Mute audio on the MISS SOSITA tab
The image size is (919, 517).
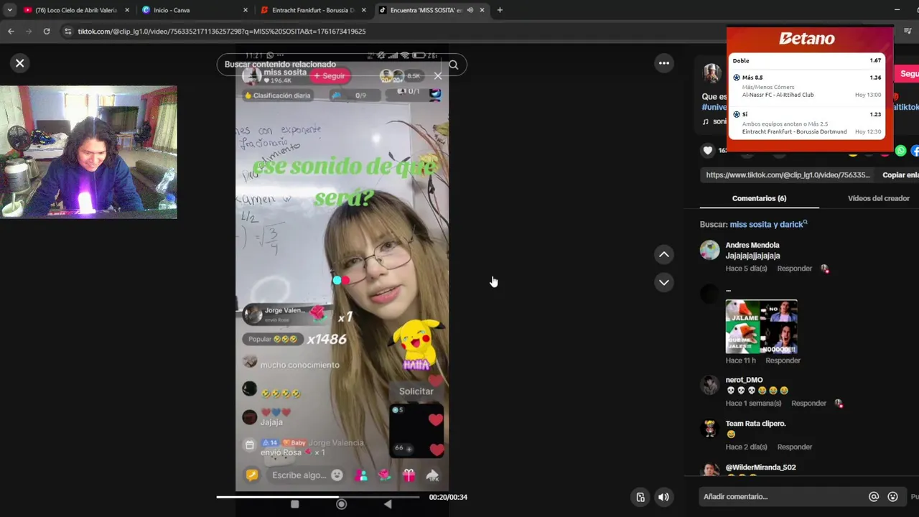point(470,10)
